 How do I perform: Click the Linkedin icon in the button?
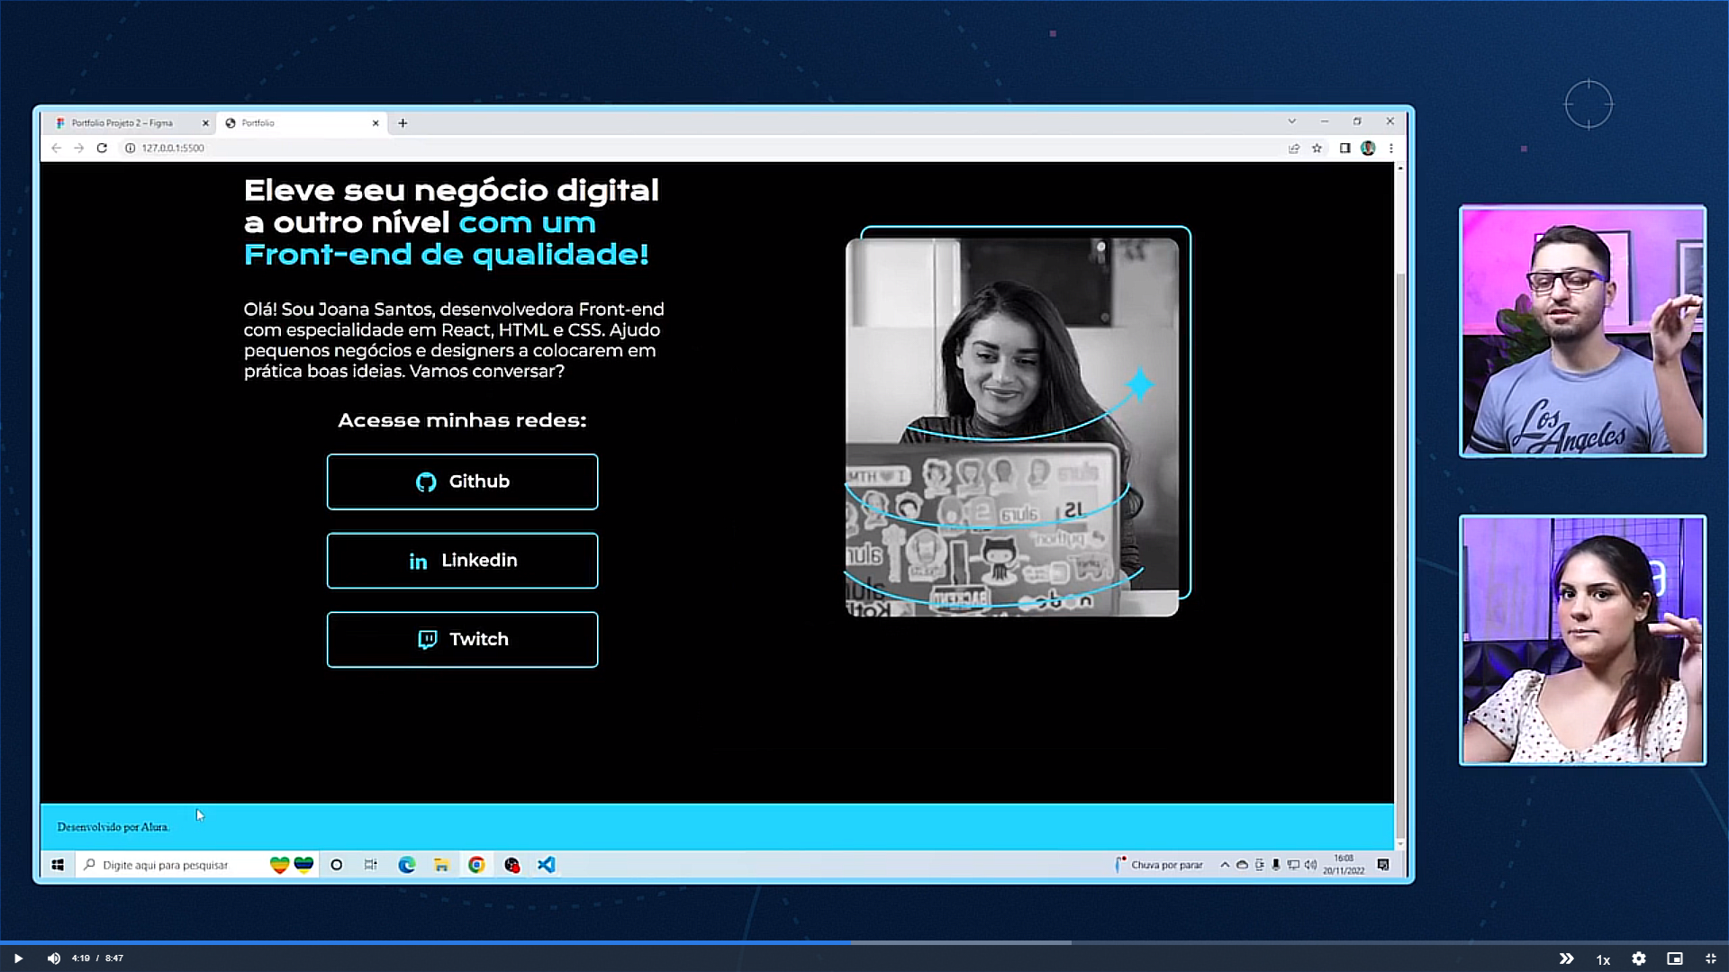[x=418, y=560]
